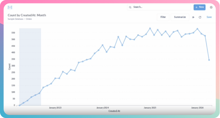Screen dimensions: 220x118
Task: Click the January 2024 axis tick label
Action: 103,108
